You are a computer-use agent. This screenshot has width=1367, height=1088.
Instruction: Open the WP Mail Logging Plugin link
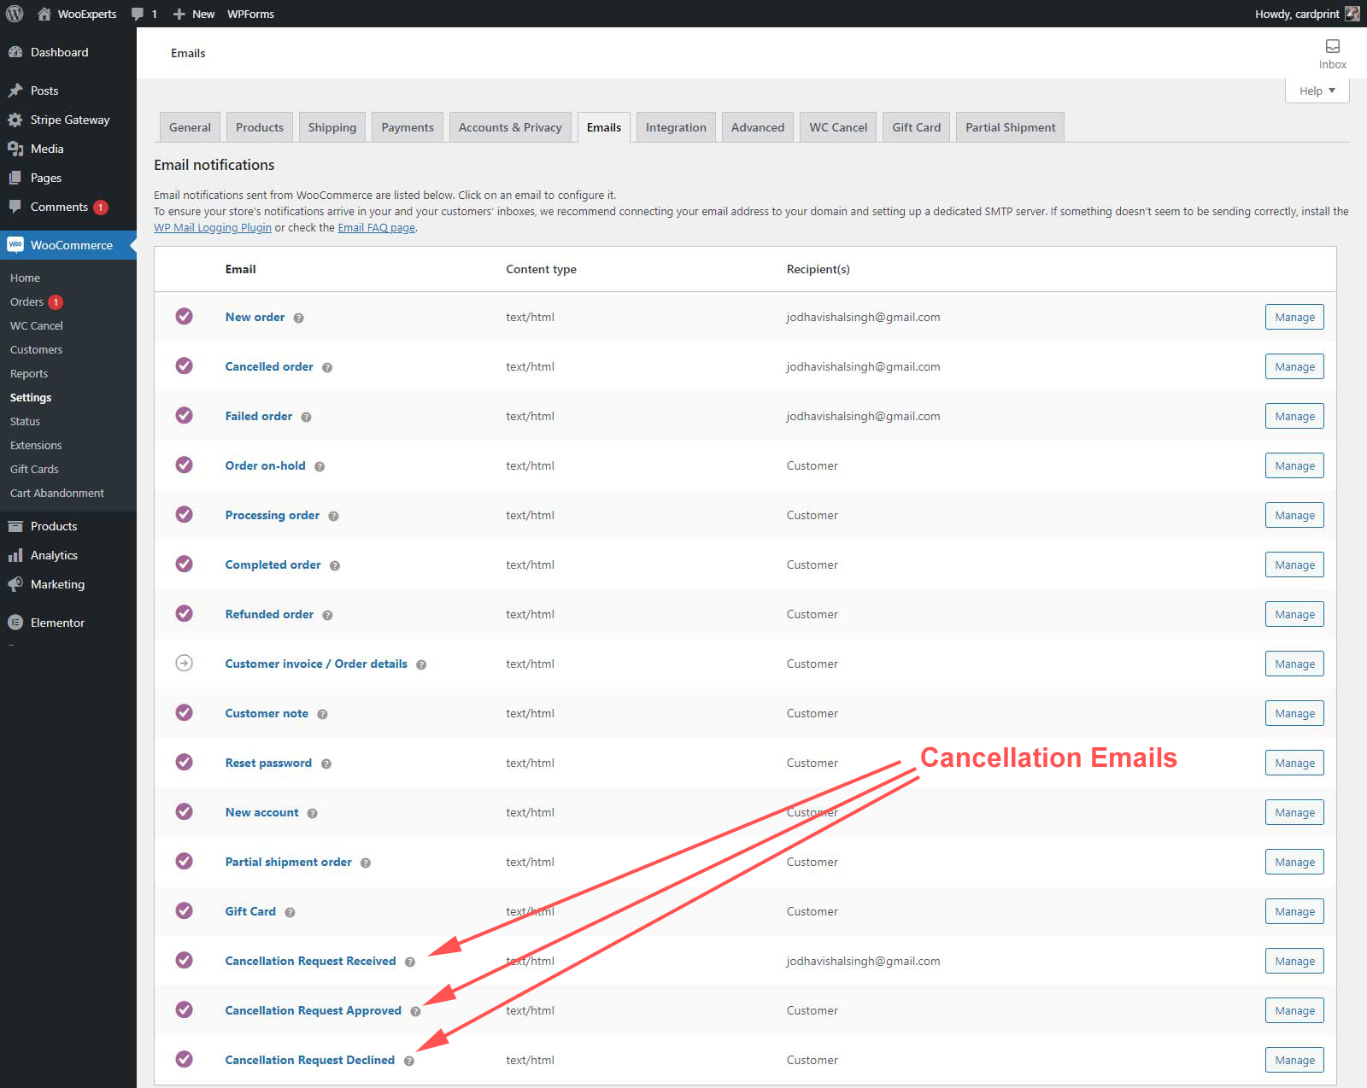click(x=213, y=228)
